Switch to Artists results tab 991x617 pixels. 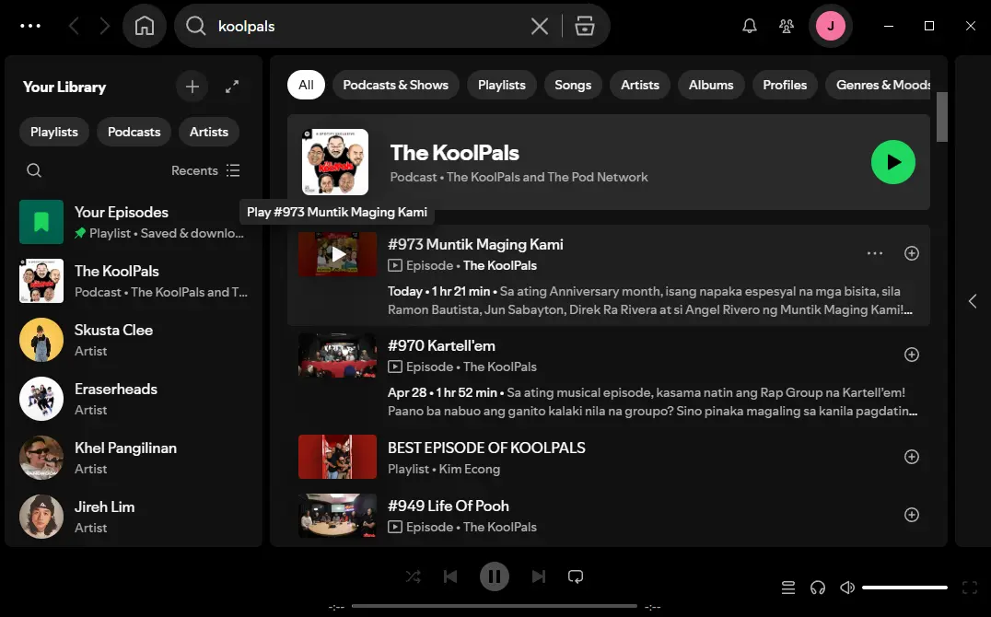[x=639, y=85]
